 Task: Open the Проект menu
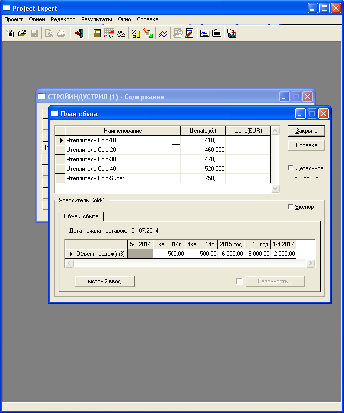click(14, 19)
